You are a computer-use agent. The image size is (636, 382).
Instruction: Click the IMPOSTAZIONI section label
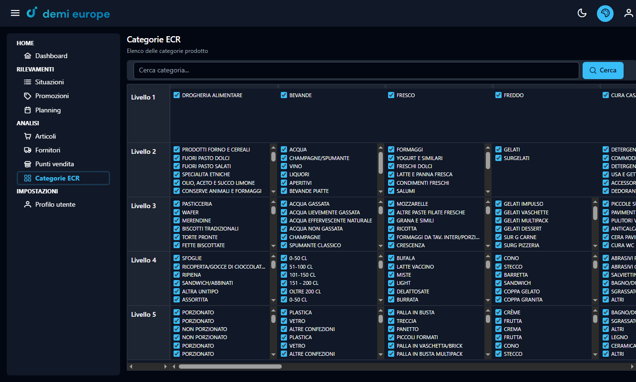tap(37, 191)
